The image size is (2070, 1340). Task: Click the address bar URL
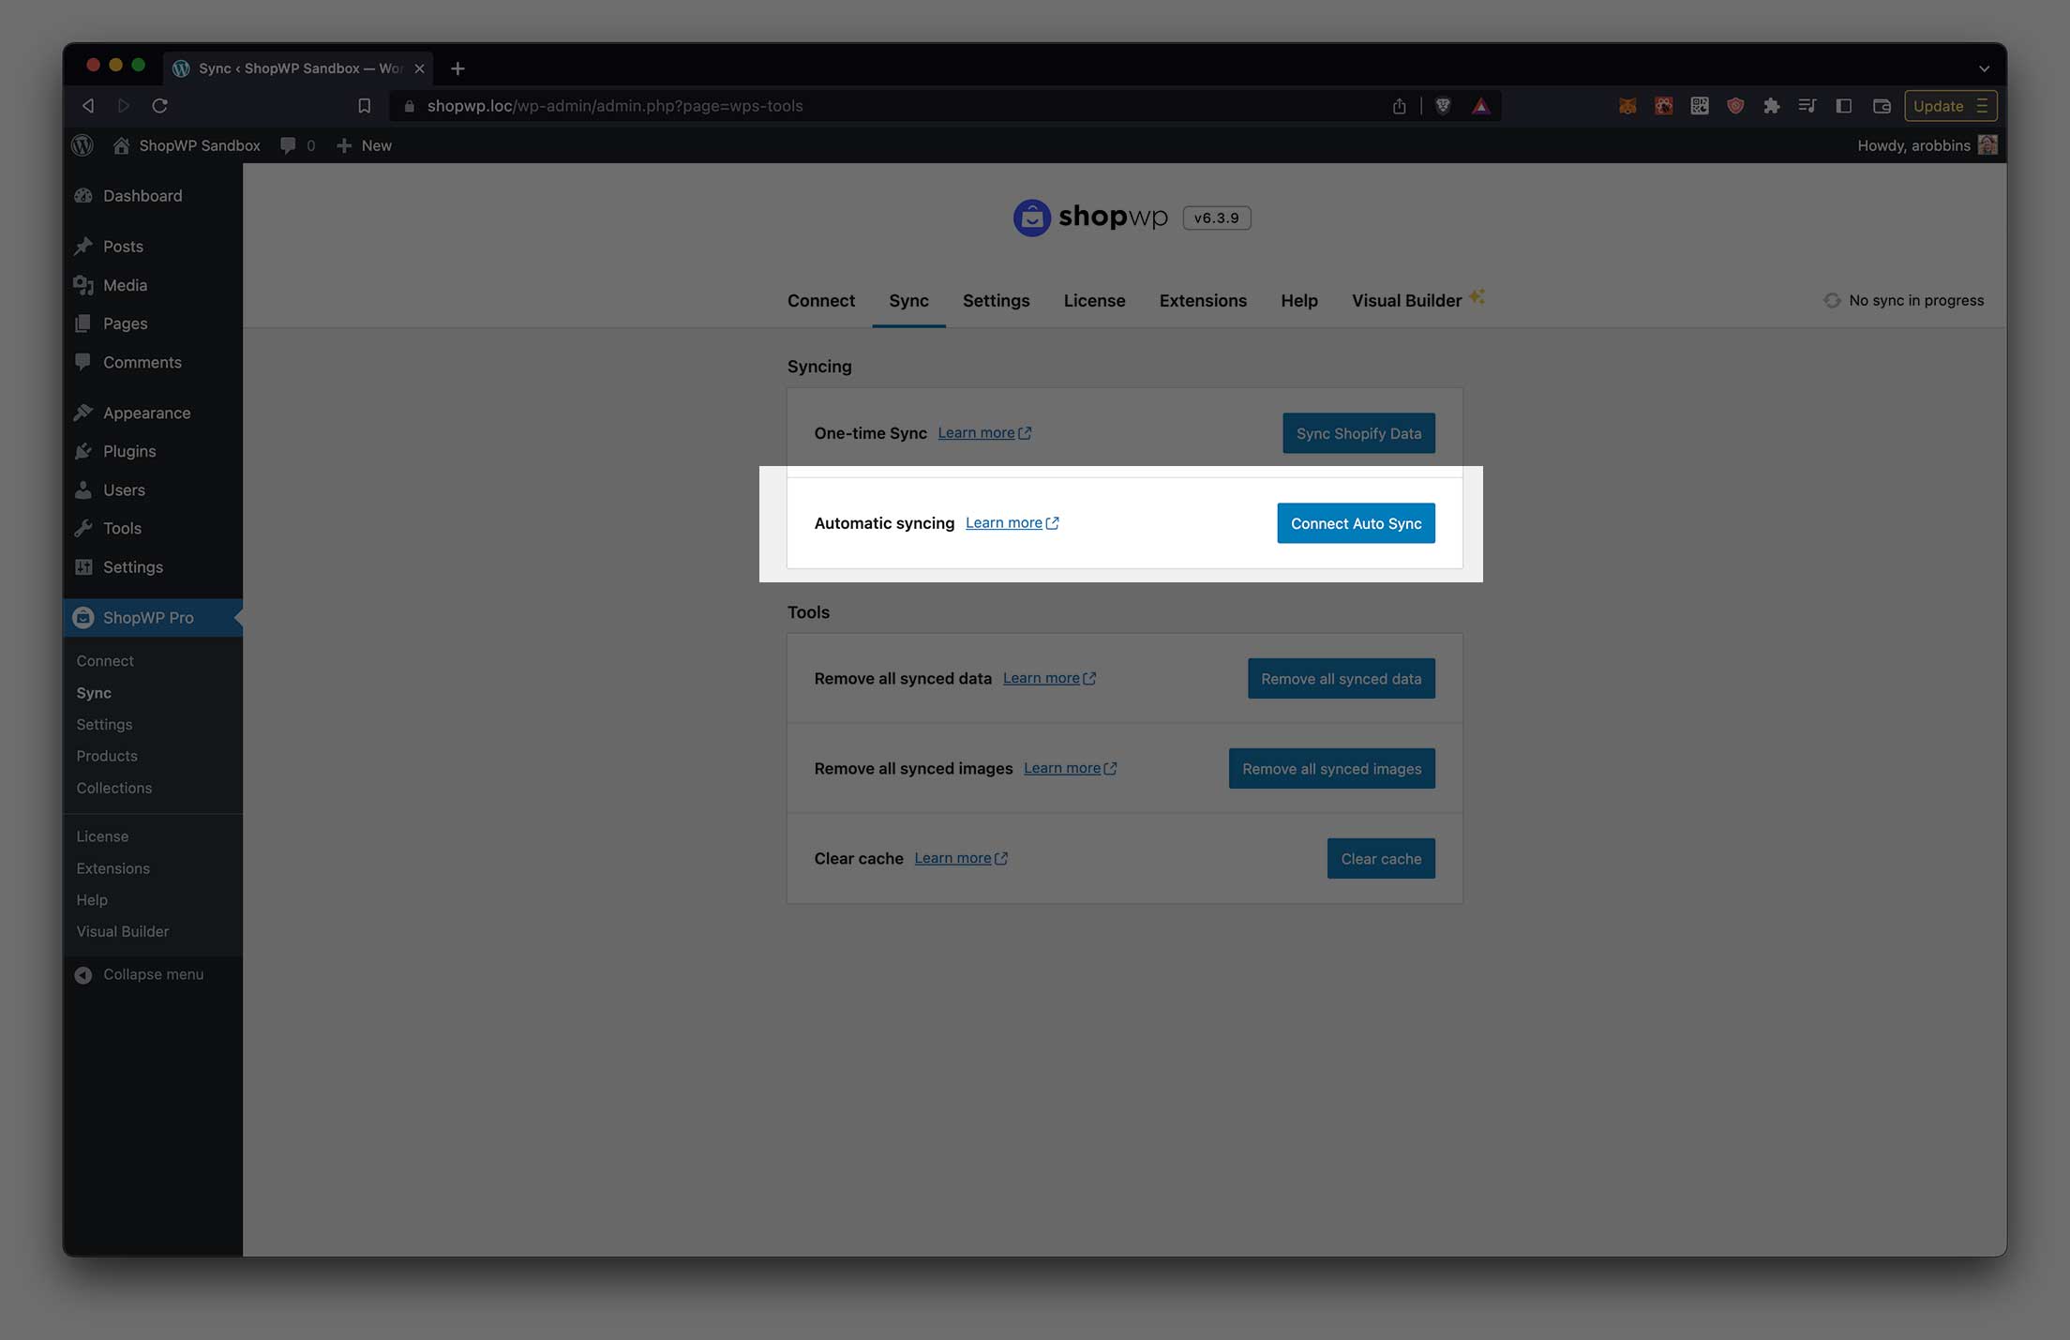615,106
